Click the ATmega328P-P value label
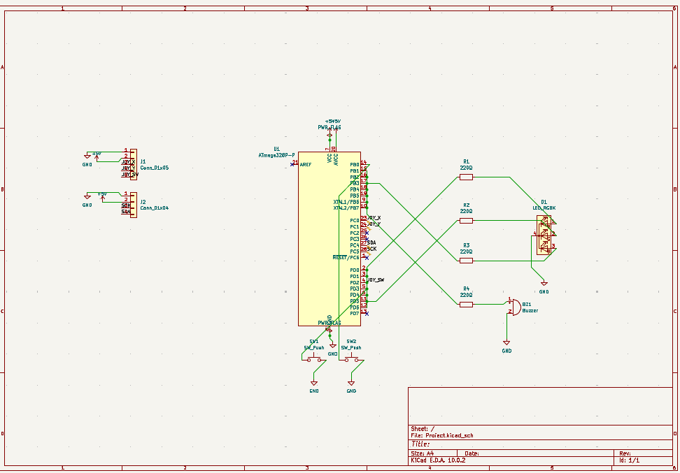680x473 pixels. [x=276, y=155]
